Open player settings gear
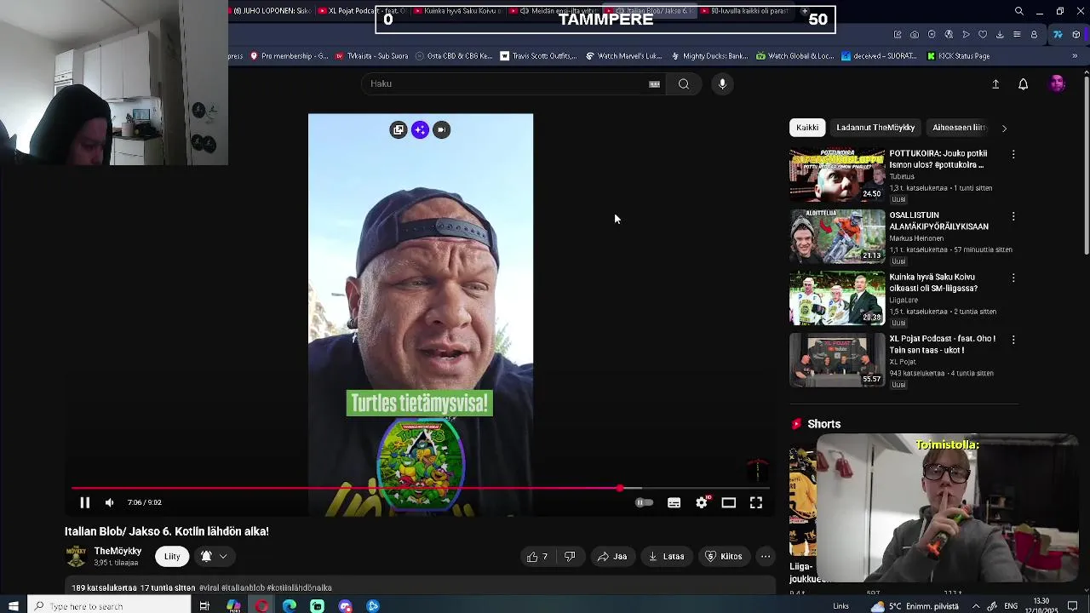Screen dimensions: 1090x613 click(702, 502)
